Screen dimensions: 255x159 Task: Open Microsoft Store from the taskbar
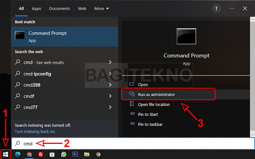click(x=52, y=154)
